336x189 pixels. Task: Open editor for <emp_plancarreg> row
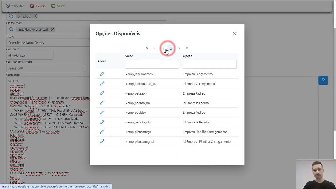tap(102, 132)
